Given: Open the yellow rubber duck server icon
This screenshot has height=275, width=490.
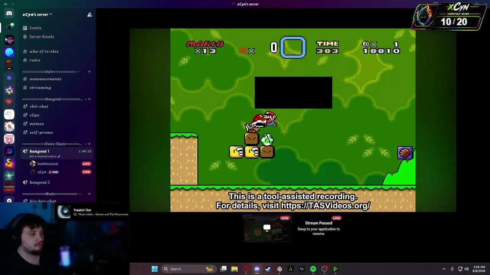Looking at the screenshot, I should coord(9,163).
